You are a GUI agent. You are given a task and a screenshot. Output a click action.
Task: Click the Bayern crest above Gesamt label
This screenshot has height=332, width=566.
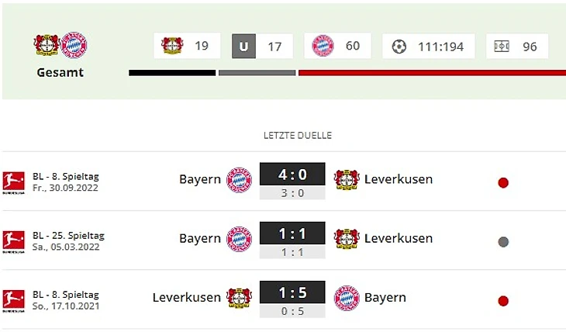pos(74,45)
